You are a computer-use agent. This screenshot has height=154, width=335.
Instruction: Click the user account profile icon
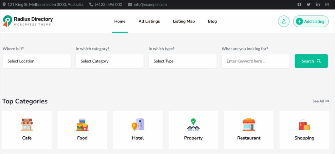[284, 21]
